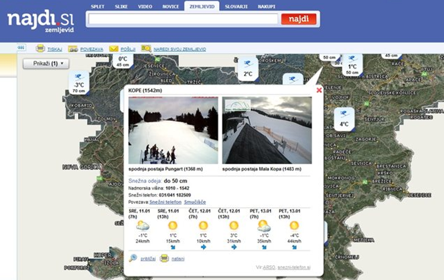
Task: Click the natisni print link
Action: (x=178, y=259)
